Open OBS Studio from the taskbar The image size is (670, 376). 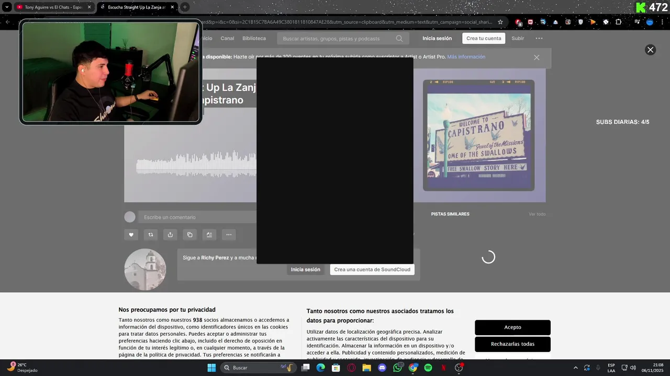tap(459, 368)
